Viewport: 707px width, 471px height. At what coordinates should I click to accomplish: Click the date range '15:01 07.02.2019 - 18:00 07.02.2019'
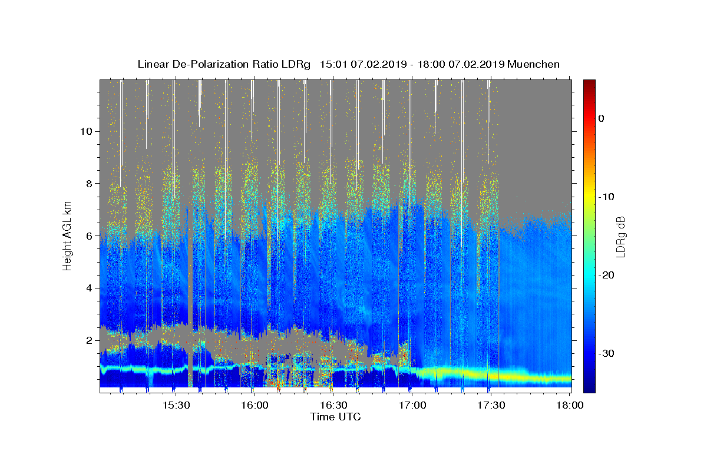(x=412, y=65)
